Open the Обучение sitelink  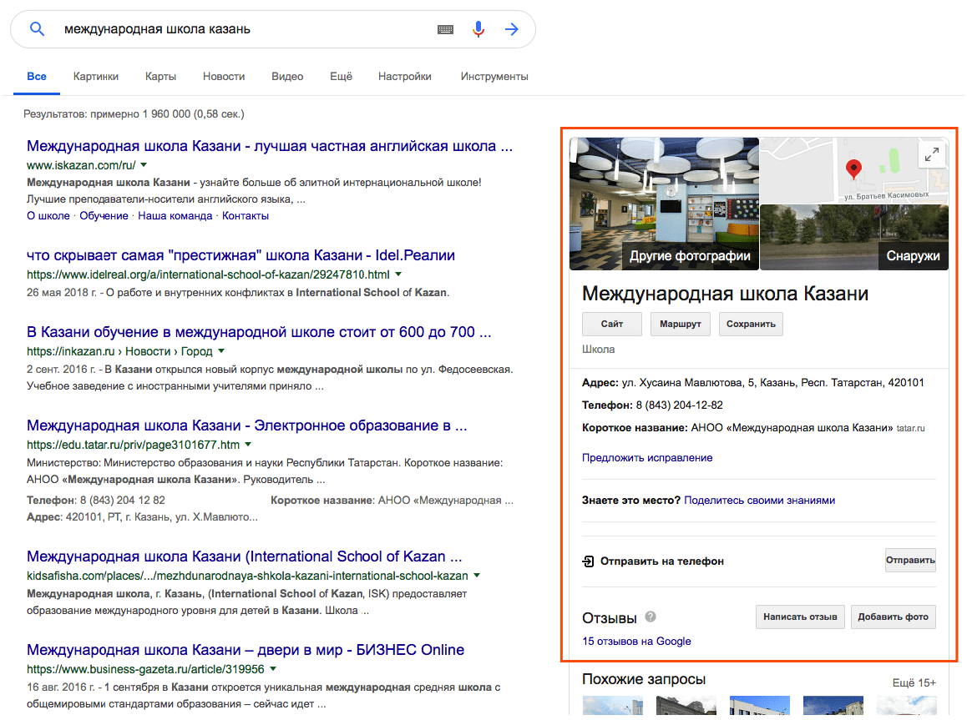pyautogui.click(x=104, y=215)
